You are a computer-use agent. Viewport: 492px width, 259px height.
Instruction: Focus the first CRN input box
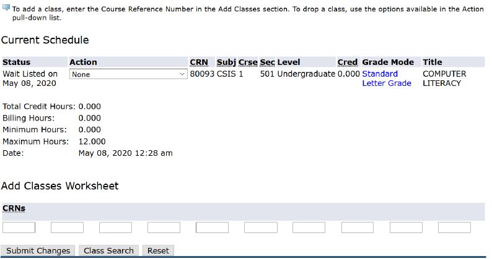point(19,227)
